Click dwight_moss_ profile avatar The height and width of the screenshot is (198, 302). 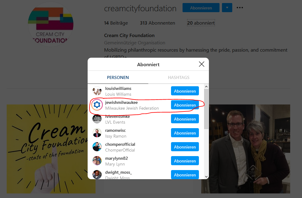[x=97, y=174]
